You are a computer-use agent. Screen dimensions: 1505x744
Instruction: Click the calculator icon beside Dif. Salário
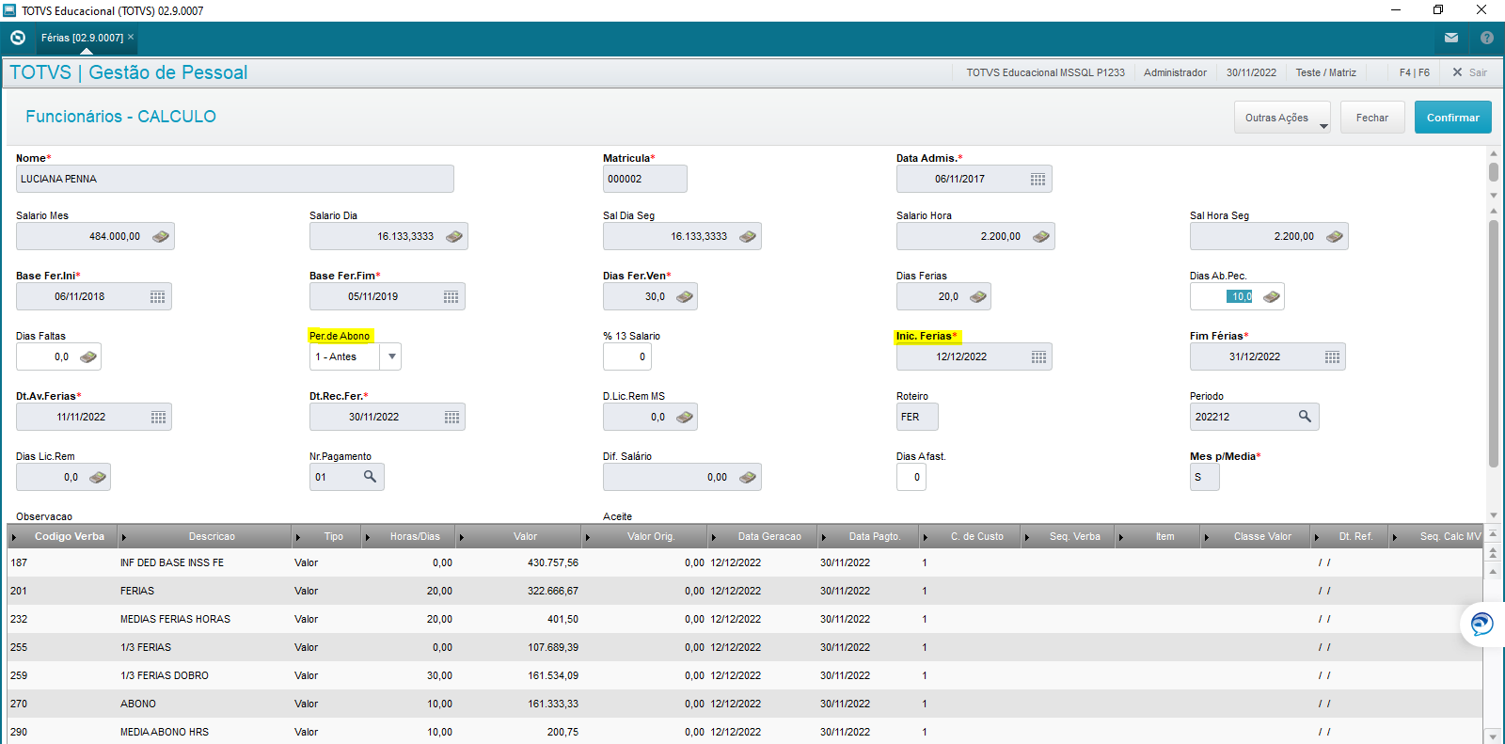(748, 478)
